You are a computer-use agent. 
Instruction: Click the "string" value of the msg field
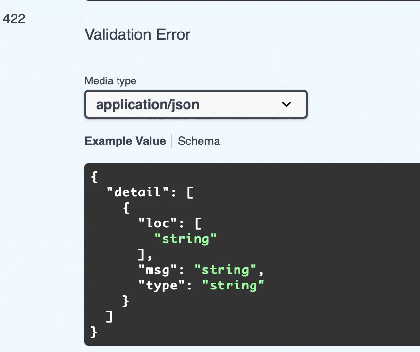(225, 270)
